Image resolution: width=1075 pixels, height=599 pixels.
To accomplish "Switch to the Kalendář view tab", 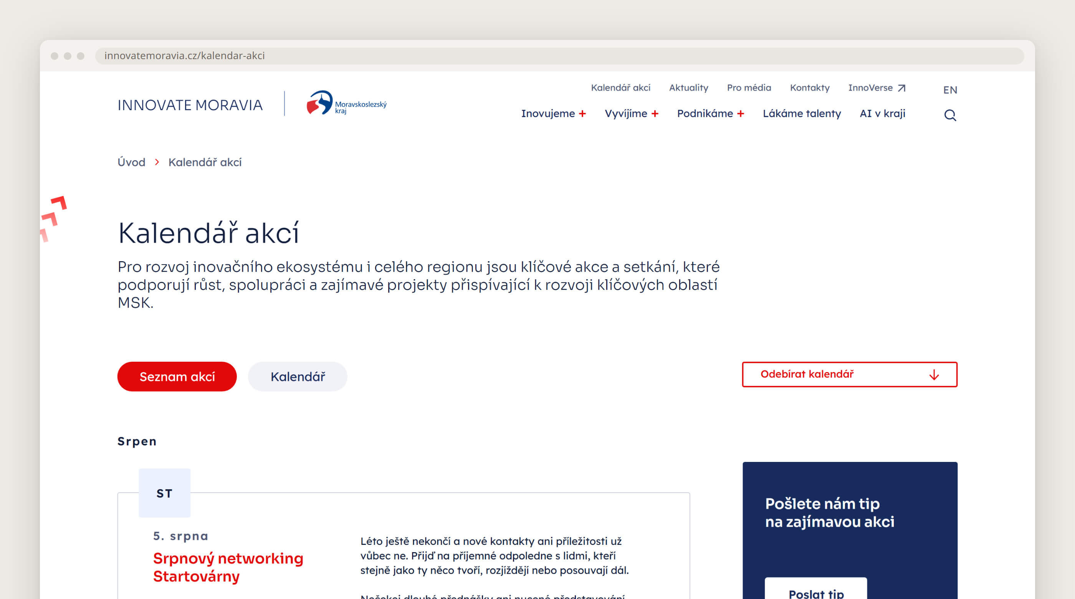I will click(x=298, y=377).
